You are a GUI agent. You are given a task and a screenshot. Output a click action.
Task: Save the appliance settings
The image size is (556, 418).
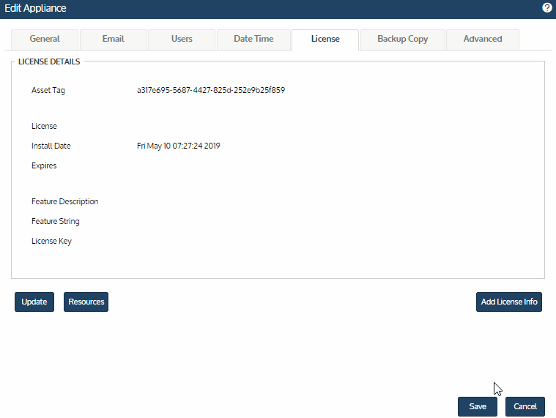478,406
